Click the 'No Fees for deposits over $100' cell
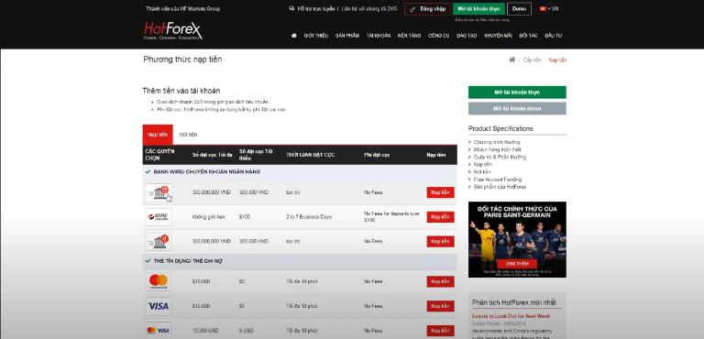 point(391,217)
